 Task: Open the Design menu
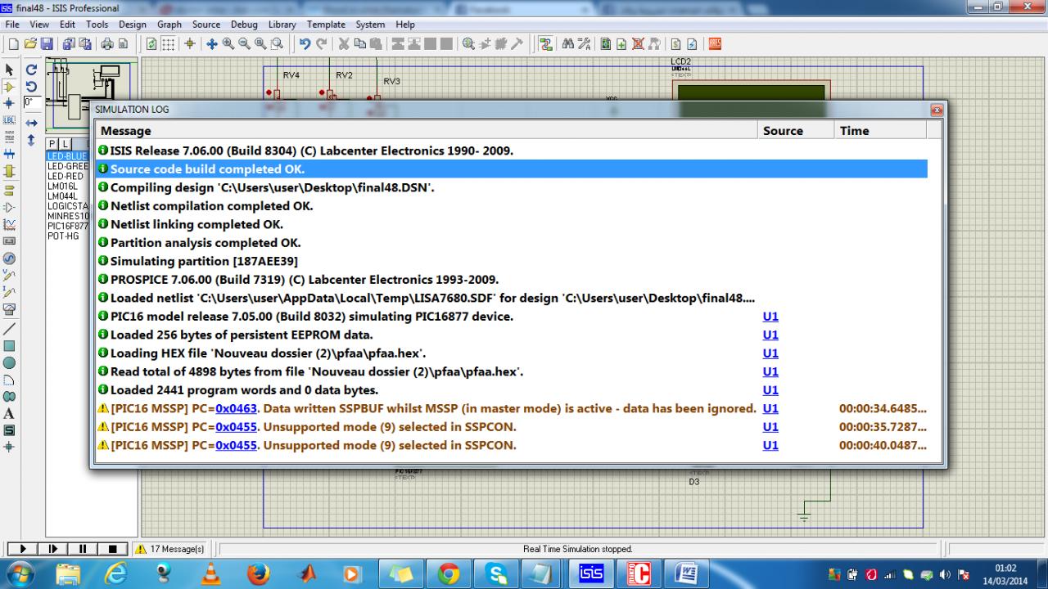[x=133, y=25]
